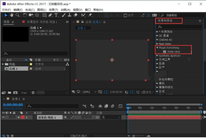
Task: Expand the 纯色 folder in Project panel
Action: pos(3,64)
